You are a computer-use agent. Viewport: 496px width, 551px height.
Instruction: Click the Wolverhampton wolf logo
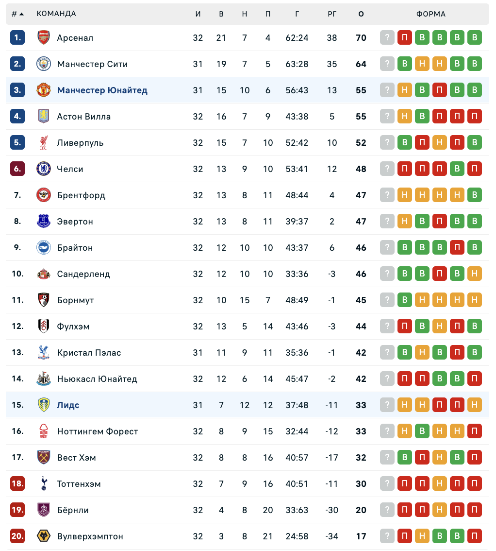[x=44, y=536]
